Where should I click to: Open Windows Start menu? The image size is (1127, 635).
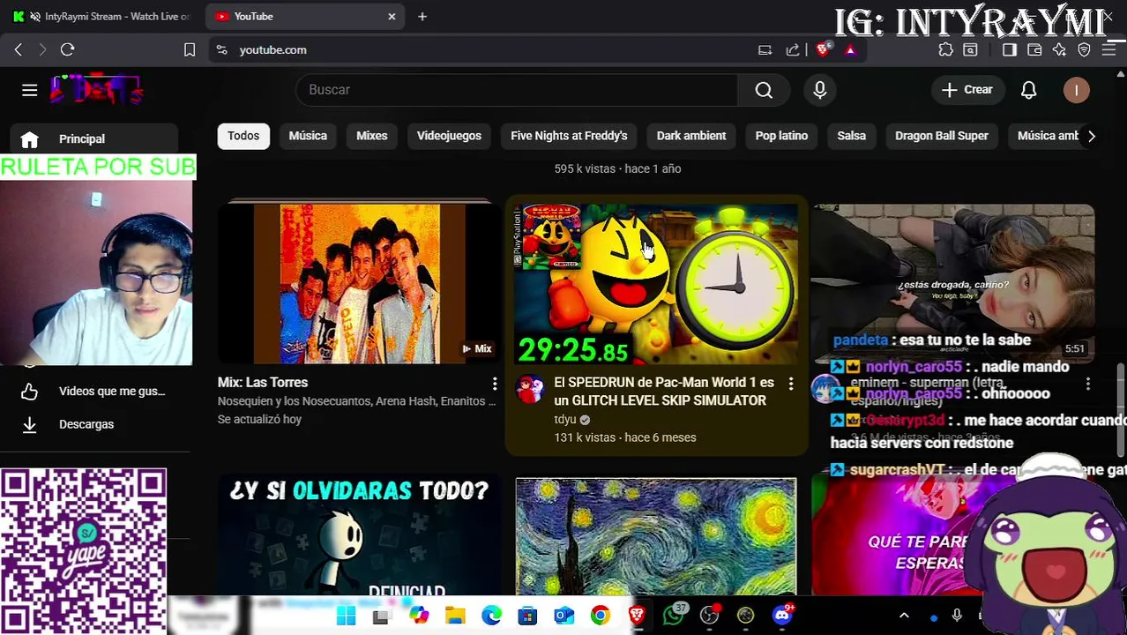click(346, 616)
